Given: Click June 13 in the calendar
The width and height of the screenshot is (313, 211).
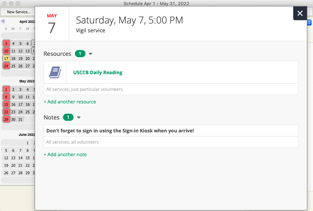Looking at the screenshot, I should click(x=13, y=158).
